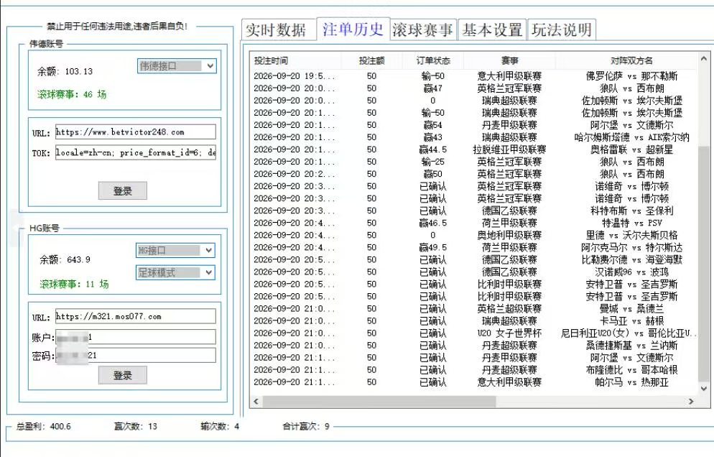
Task: Select the 滚球赛事 tab
Action: tap(422, 30)
